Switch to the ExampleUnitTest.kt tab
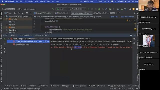Screen dimensions: 160x90 point(43,13)
